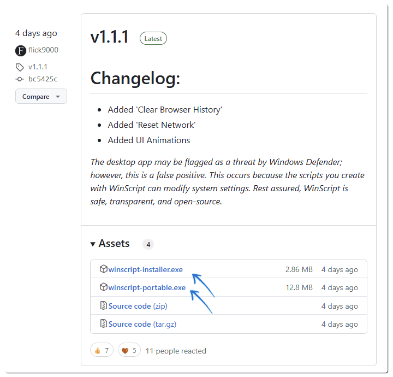Download winscript-portable.exe
Image resolution: width=393 pixels, height=377 pixels.
pos(147,287)
